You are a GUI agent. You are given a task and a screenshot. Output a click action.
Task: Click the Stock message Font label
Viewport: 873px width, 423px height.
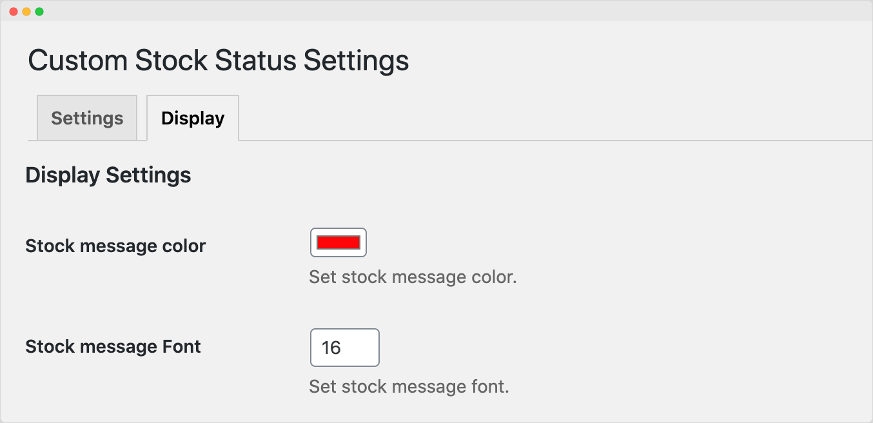point(113,346)
